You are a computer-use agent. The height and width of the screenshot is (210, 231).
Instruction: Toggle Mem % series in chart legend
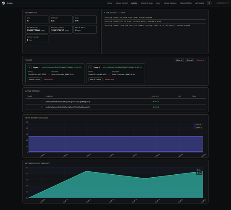point(198,128)
